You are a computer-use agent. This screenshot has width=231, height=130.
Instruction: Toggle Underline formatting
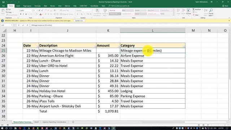[26, 14]
